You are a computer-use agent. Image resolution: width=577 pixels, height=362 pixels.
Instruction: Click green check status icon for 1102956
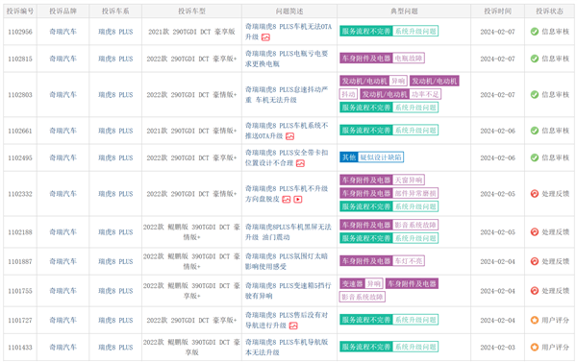(x=535, y=32)
